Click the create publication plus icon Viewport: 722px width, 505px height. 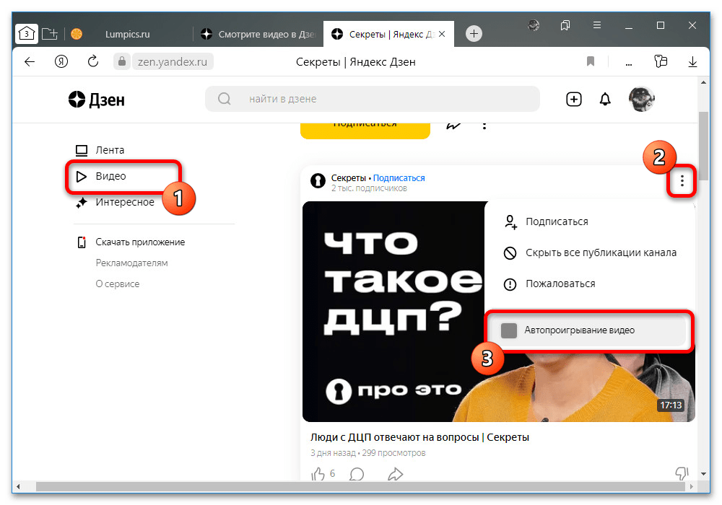(574, 100)
